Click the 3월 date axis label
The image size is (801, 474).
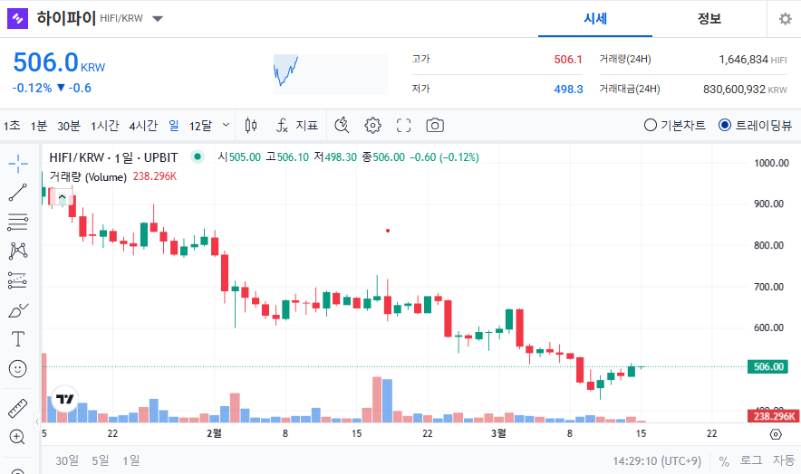pyautogui.click(x=498, y=433)
